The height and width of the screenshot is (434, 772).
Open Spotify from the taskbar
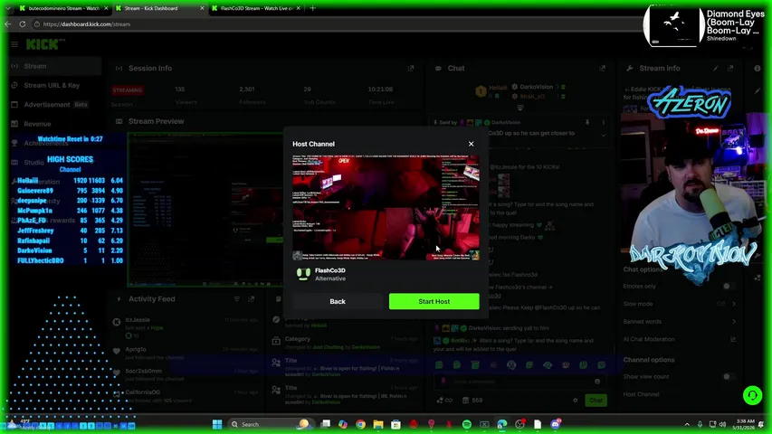point(467,424)
